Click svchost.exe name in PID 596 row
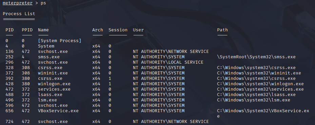 [x=53, y=105]
